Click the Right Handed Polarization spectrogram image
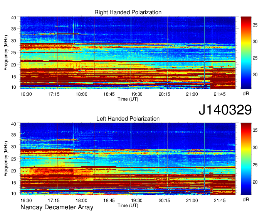The width and height of the screenshot is (262, 212). click(128, 53)
